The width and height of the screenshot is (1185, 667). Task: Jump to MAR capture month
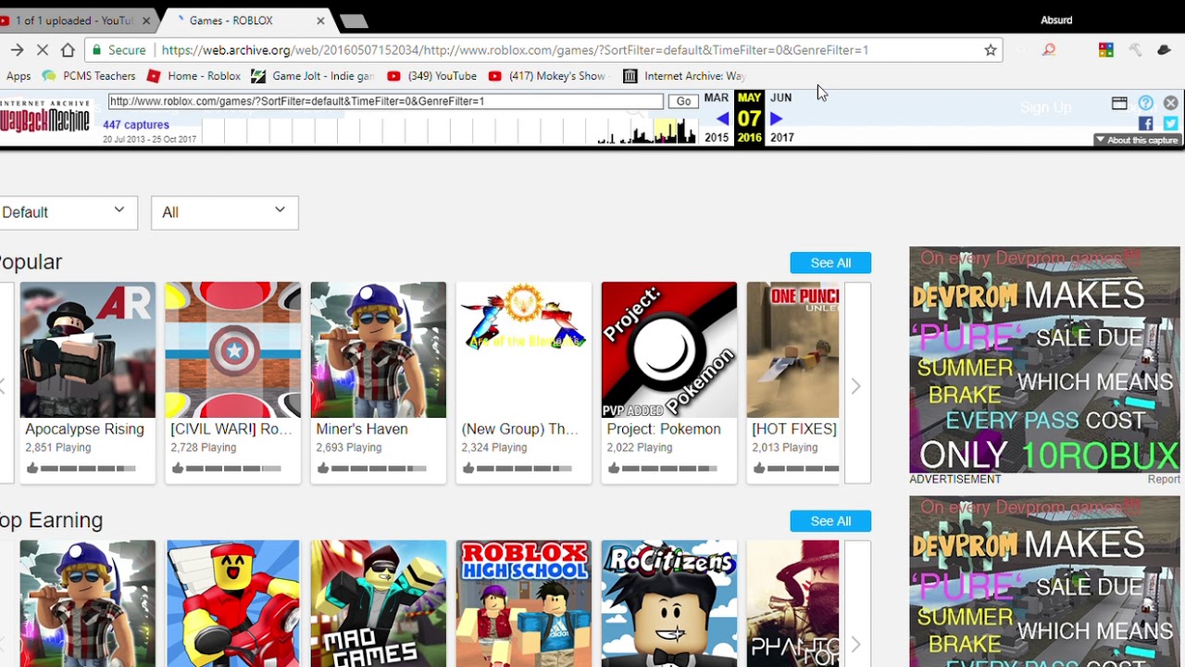[717, 97]
